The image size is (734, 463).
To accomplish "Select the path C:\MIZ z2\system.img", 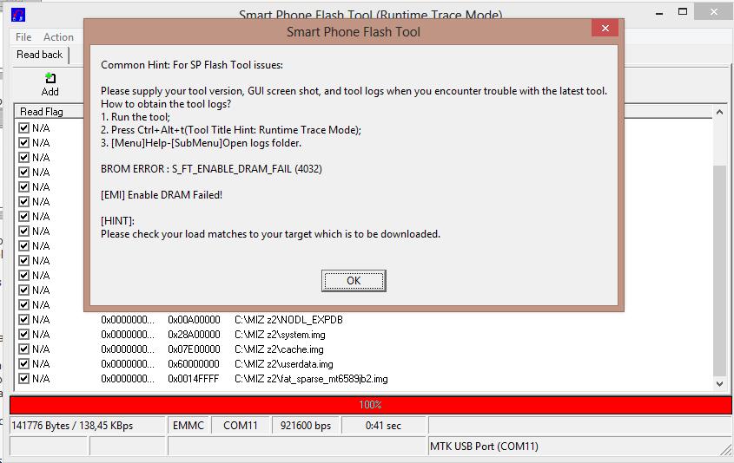I will click(x=280, y=335).
